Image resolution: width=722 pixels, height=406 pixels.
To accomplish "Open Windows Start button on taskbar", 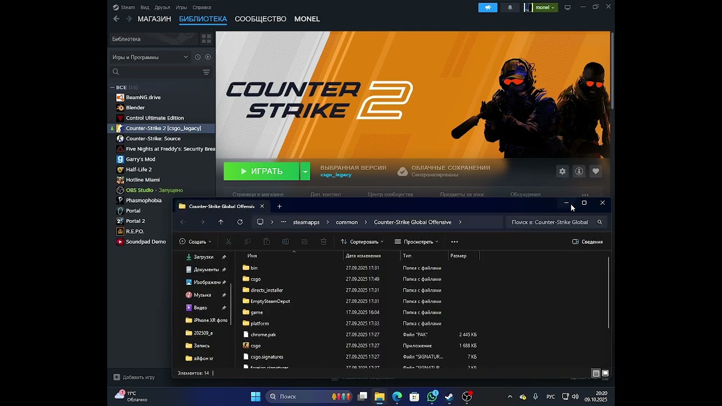I will pyautogui.click(x=256, y=396).
